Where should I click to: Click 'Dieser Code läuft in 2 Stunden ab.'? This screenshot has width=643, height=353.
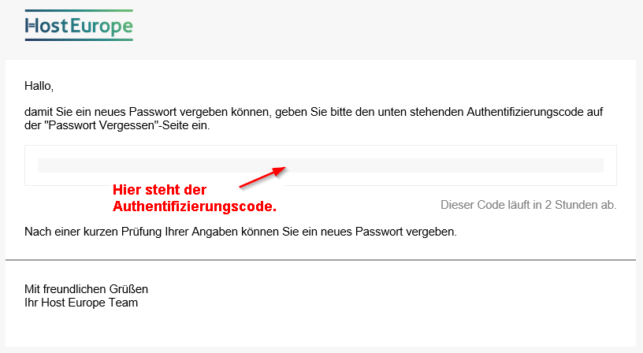click(x=528, y=205)
